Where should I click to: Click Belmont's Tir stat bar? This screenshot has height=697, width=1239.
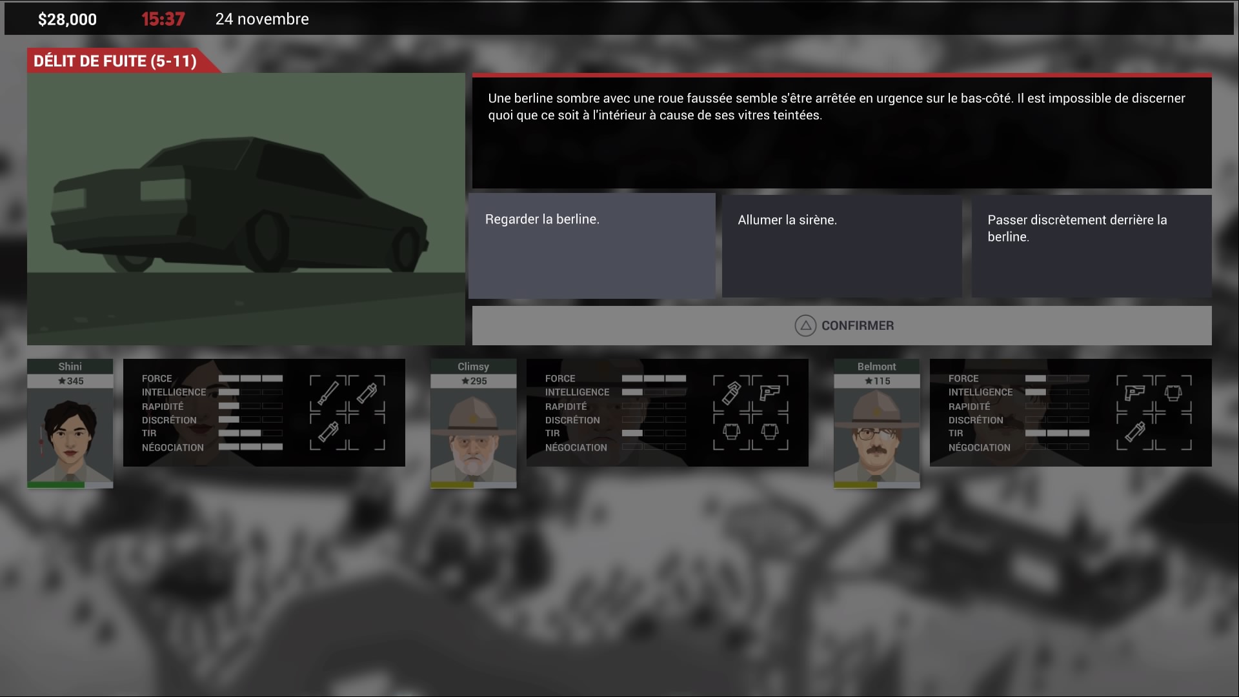[1057, 433]
